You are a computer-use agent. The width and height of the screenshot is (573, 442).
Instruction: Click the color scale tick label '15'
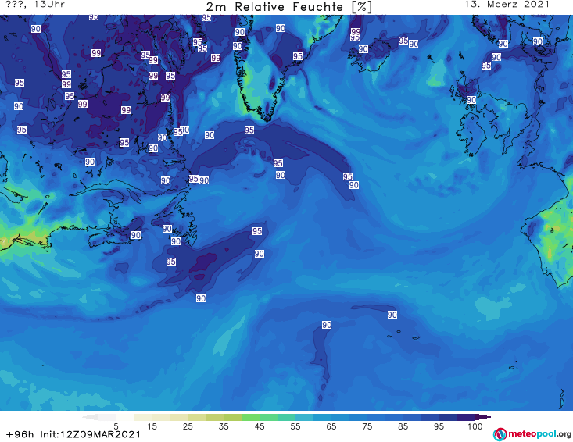coord(152,426)
